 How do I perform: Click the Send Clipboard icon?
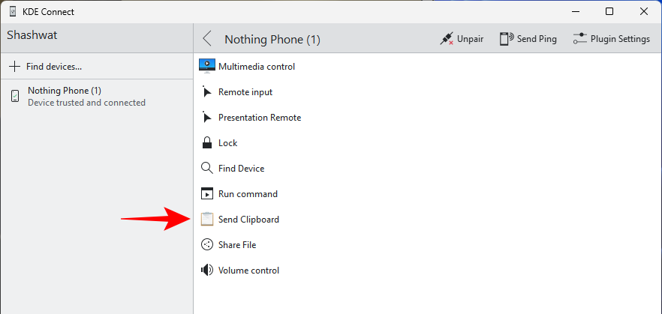tap(207, 220)
